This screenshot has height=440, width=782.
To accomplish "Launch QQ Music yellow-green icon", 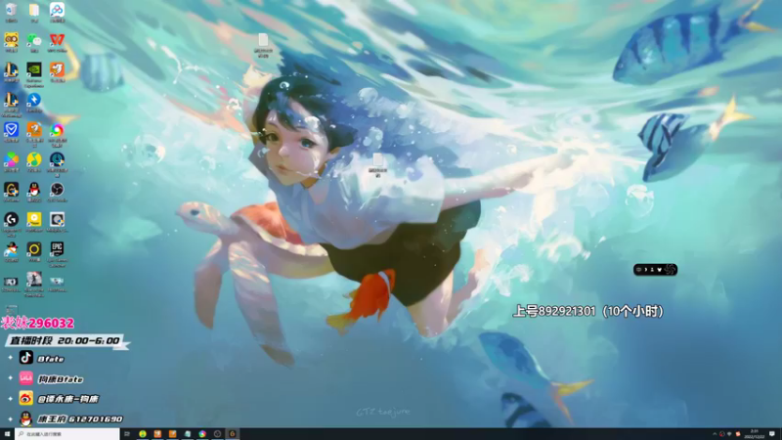I will coord(34,159).
